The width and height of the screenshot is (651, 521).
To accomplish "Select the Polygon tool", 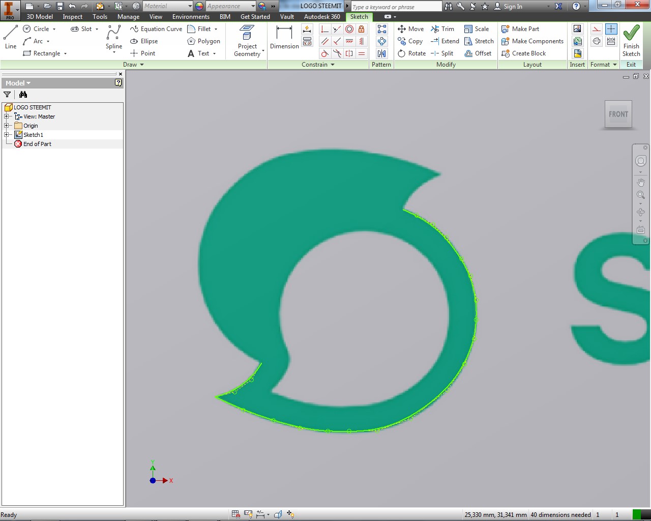I will pyautogui.click(x=203, y=41).
